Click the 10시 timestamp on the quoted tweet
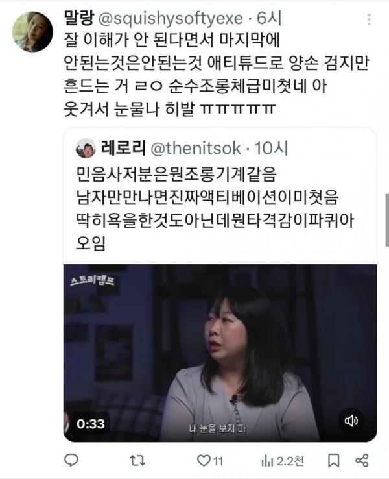This screenshot has width=389, height=479. (x=272, y=149)
